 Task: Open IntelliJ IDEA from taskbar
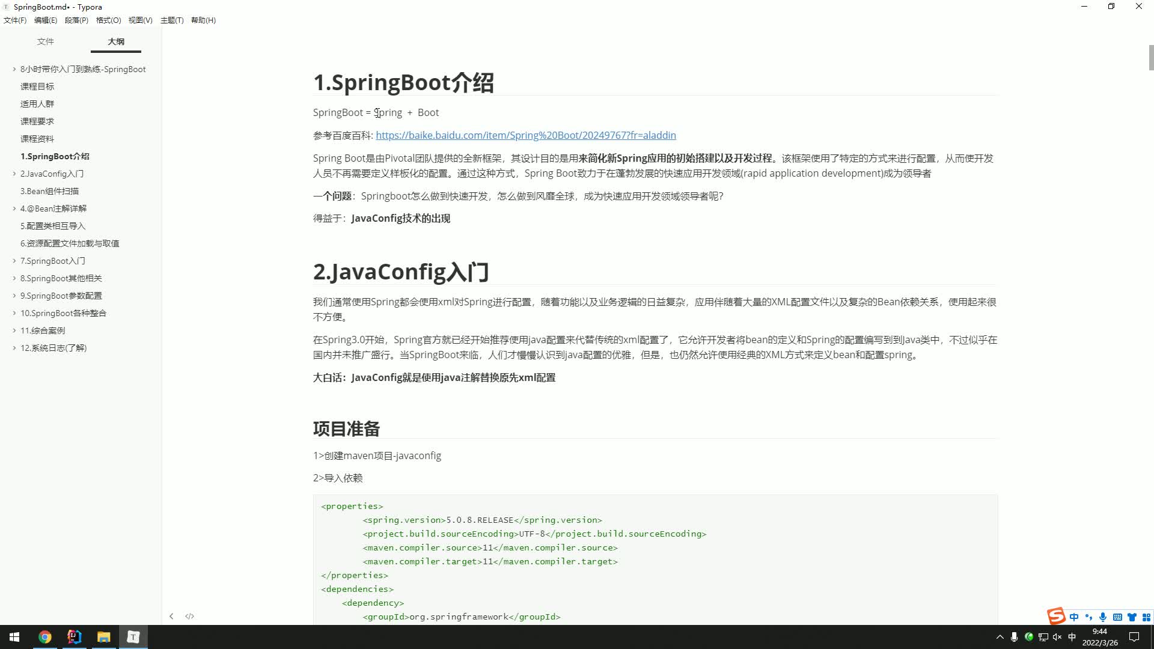click(x=75, y=637)
